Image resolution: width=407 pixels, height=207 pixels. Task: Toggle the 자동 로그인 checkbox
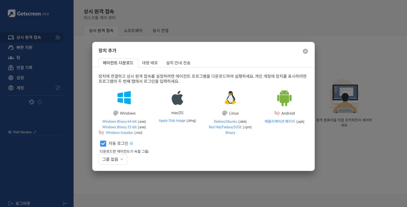[103, 144]
